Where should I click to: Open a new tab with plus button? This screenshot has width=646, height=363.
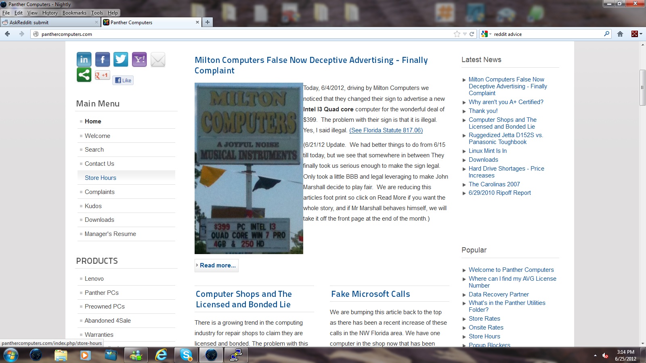pyautogui.click(x=208, y=22)
